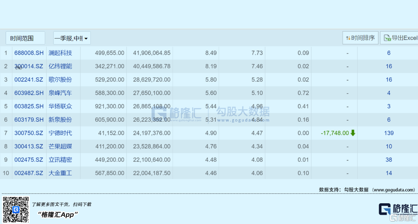This screenshot has width=418, height=224.
Task: Select the 0.72 value for 泉峰汽车
Action: pyautogui.click(x=303, y=93)
